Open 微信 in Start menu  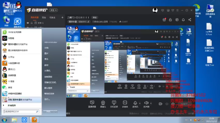point(21,87)
